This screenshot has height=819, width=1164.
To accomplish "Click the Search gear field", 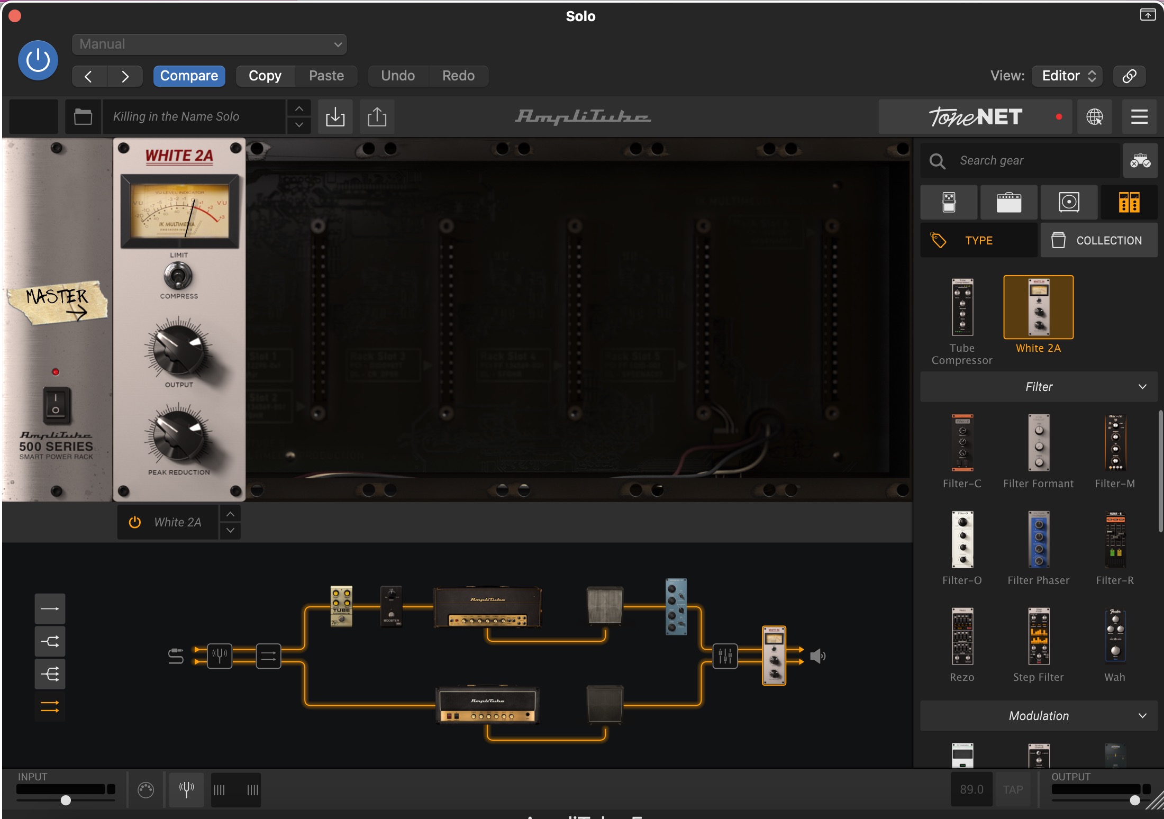I will [x=1021, y=160].
